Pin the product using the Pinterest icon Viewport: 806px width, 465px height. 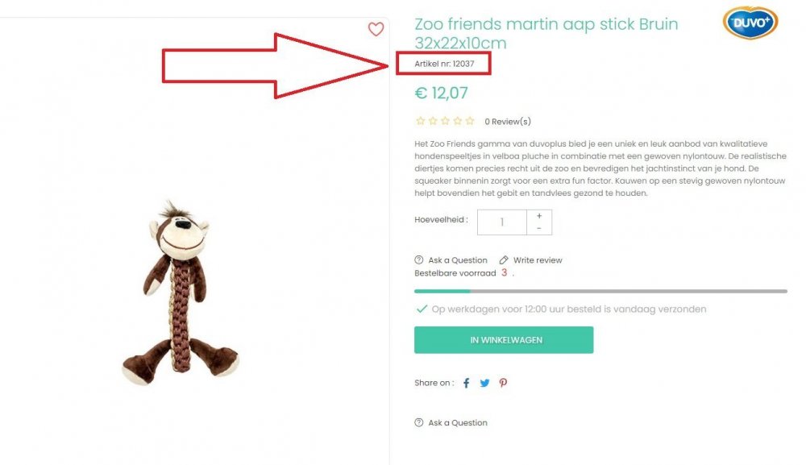coord(503,383)
